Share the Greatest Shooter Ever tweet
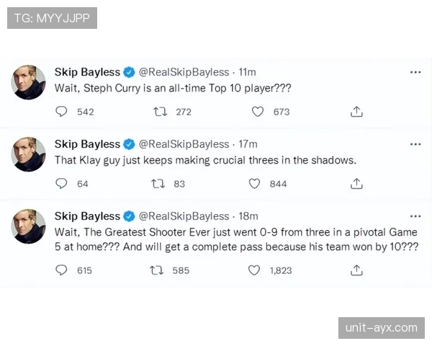The width and height of the screenshot is (432, 346). tap(356, 270)
